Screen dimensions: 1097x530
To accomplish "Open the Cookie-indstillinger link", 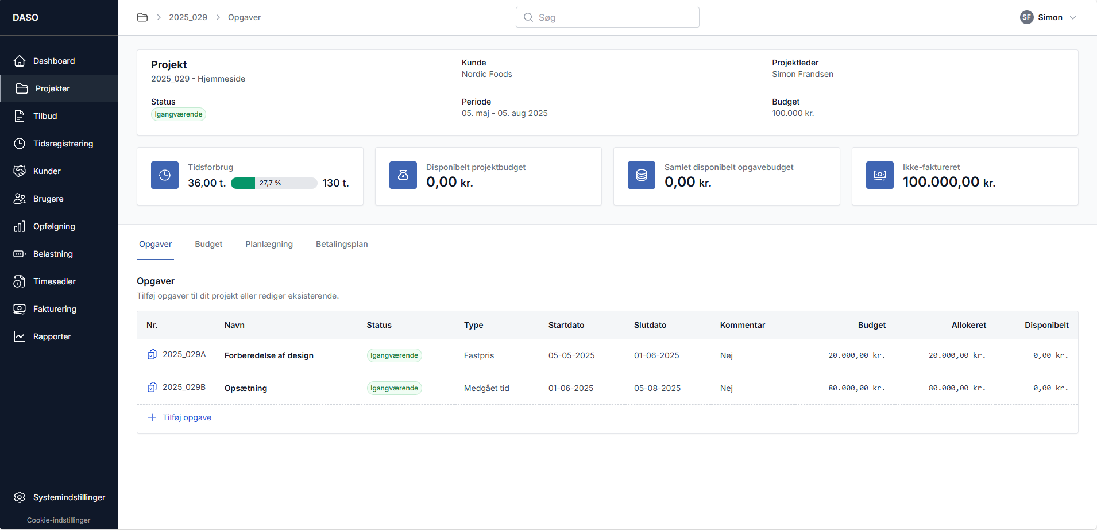I will pos(59,520).
